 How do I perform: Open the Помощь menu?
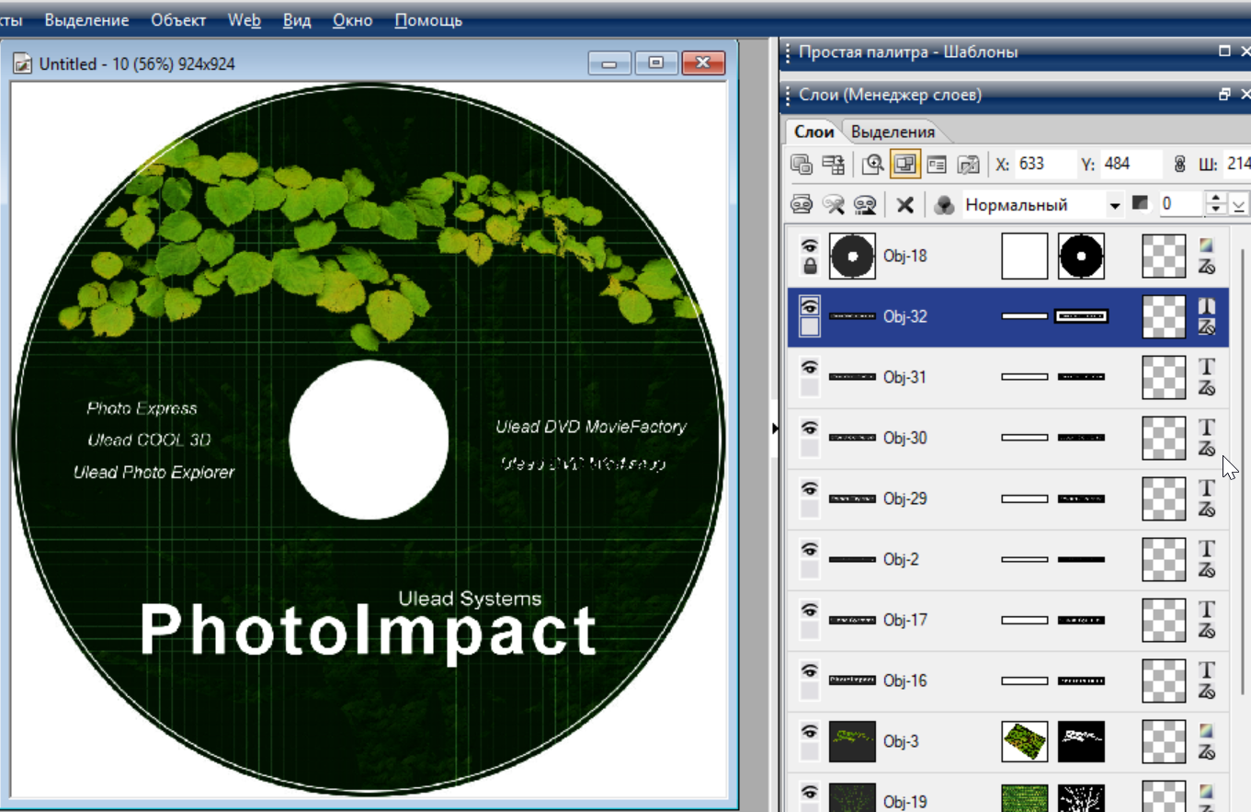click(428, 20)
